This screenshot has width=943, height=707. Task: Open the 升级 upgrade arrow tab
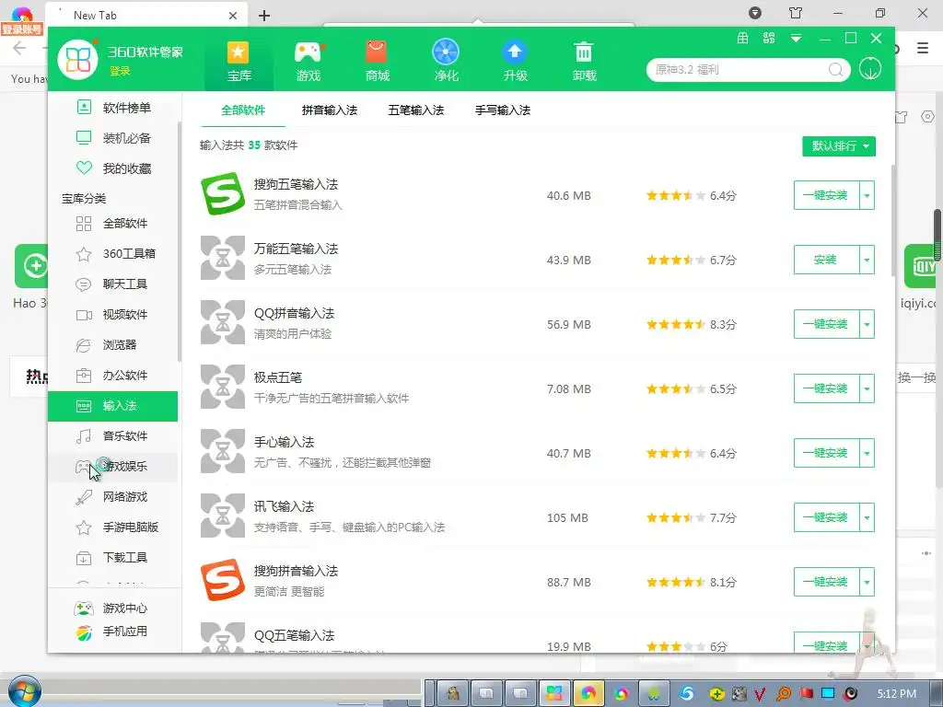[516, 61]
